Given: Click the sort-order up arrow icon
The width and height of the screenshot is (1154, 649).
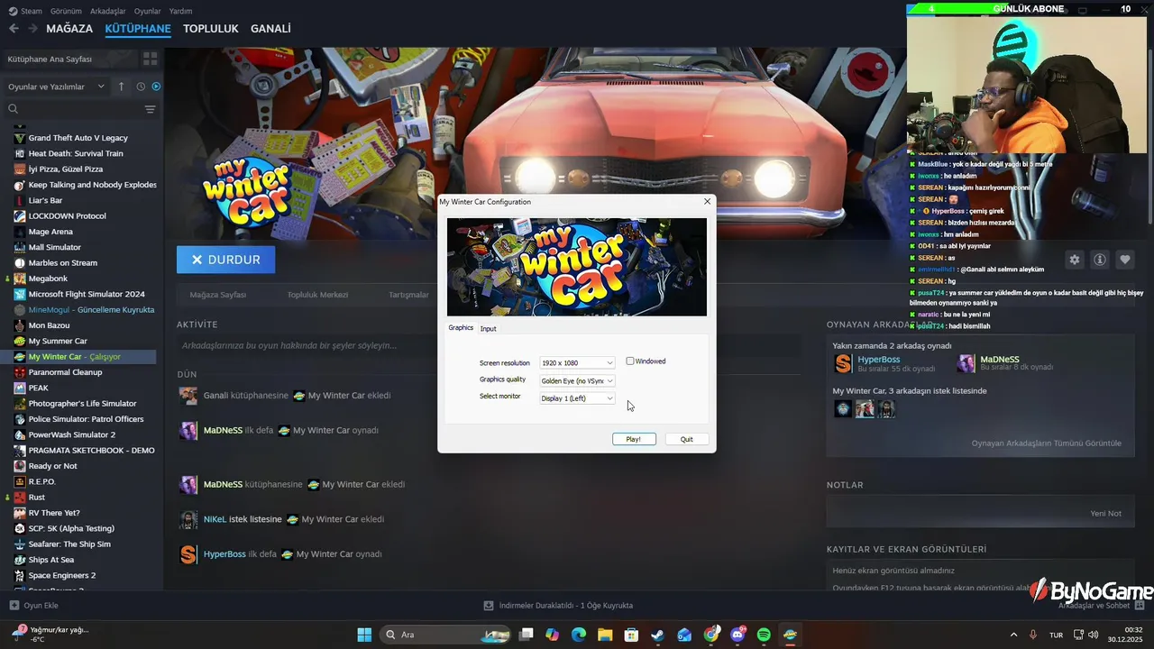Looking at the screenshot, I should pyautogui.click(x=122, y=87).
